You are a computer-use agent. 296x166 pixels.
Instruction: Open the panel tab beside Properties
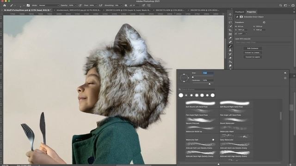[240, 12]
